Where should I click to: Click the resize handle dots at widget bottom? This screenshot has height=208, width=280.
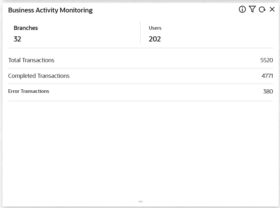(140, 202)
